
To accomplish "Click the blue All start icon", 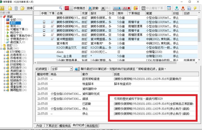I will (x=116, y=8).
